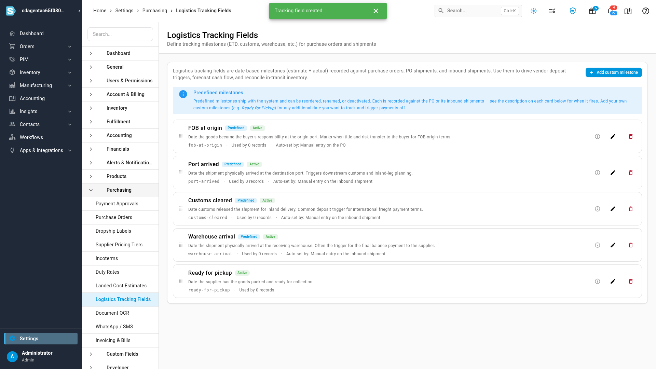The image size is (656, 369).
Task: Expand the Manufacturing sidebar menu
Action: pyautogui.click(x=41, y=85)
